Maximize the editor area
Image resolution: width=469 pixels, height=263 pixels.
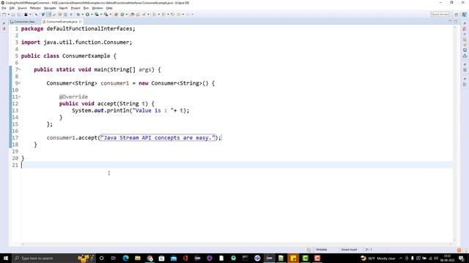click(456, 21)
